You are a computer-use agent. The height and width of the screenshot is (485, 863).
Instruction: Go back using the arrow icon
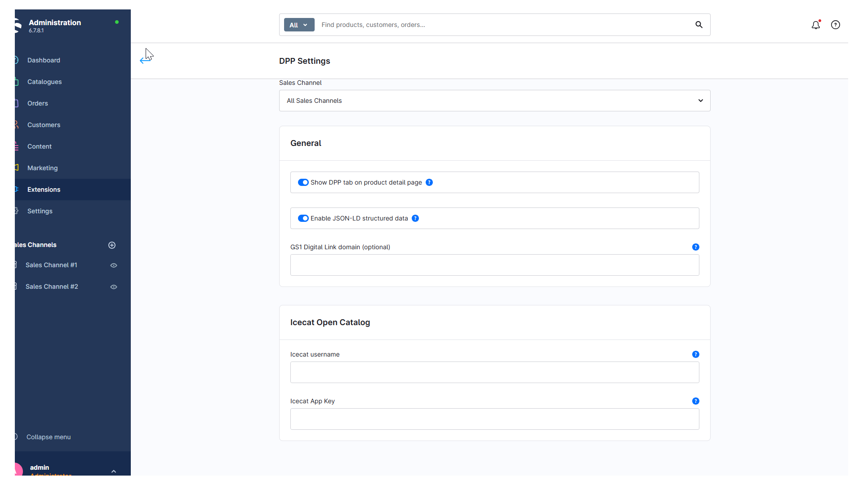click(x=145, y=60)
